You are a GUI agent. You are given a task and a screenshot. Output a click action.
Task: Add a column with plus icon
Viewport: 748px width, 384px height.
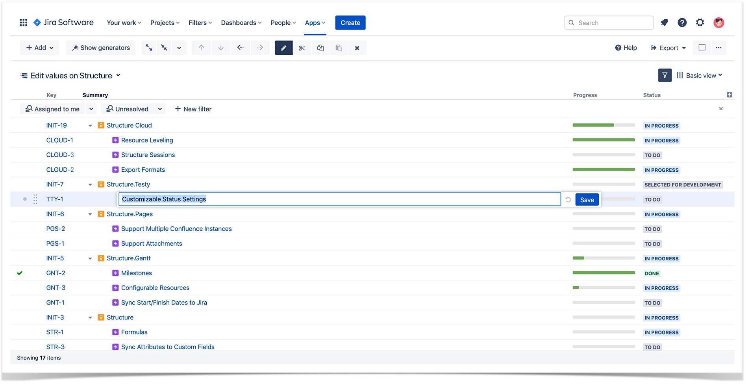coord(729,95)
